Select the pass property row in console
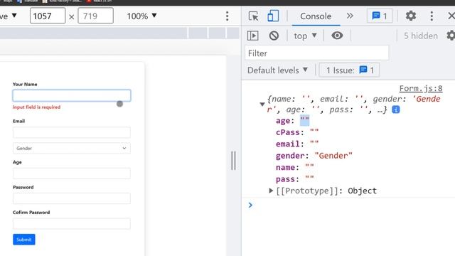455x256 pixels. pos(295,179)
